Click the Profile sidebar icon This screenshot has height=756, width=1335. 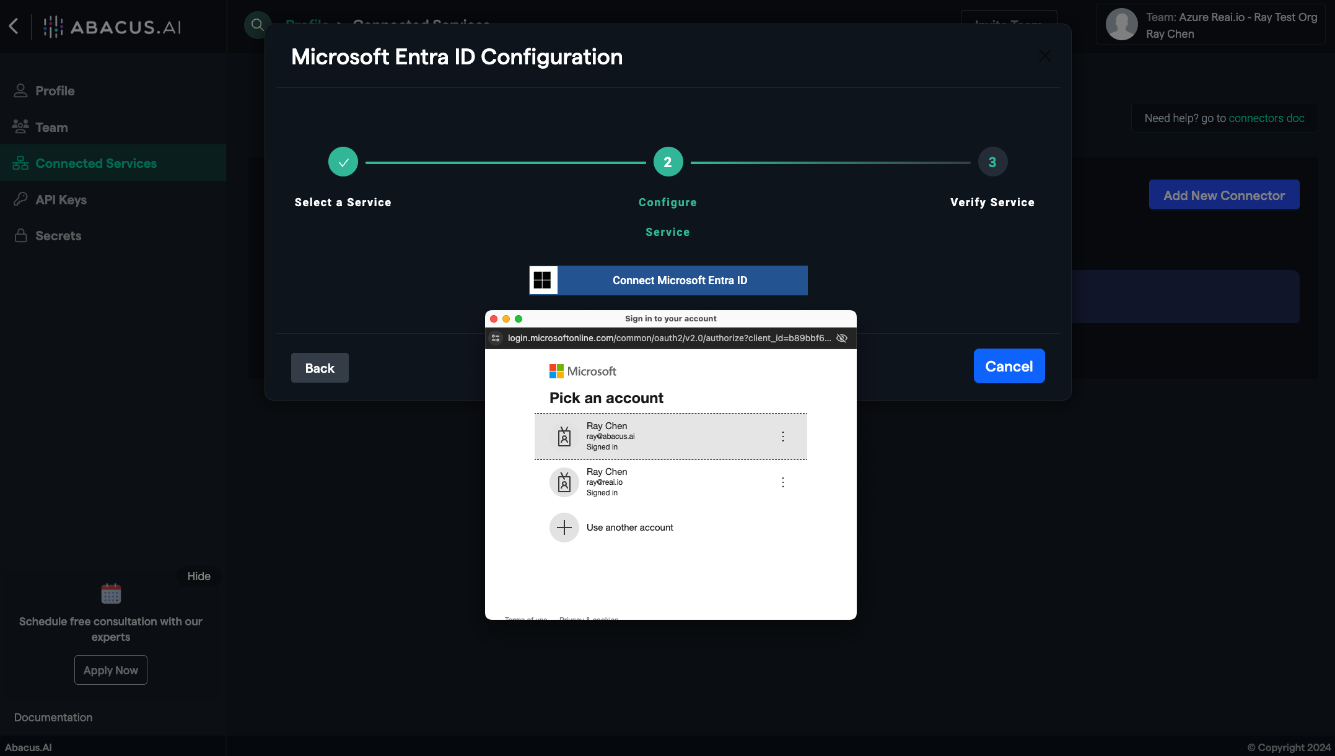(x=19, y=91)
